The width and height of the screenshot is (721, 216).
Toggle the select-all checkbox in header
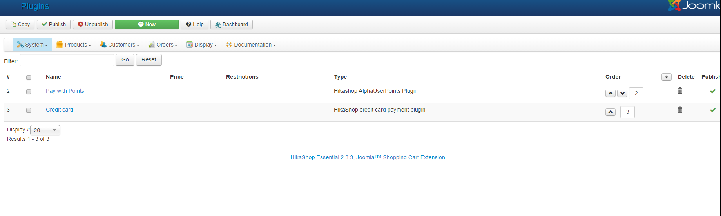click(x=29, y=77)
